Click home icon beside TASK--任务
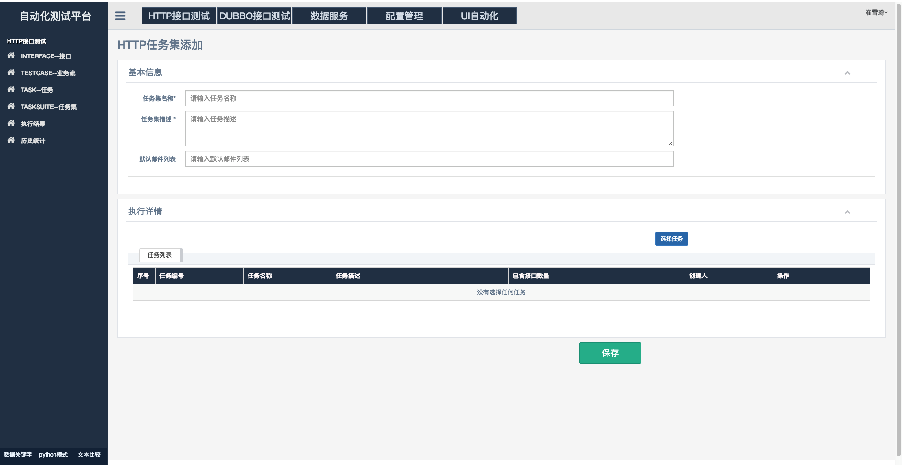Viewport: 902px width, 465px height. (x=11, y=89)
